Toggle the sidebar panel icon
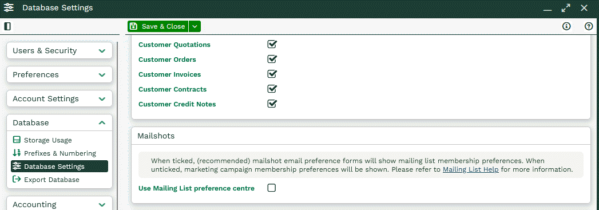599x210 pixels. tap(7, 26)
